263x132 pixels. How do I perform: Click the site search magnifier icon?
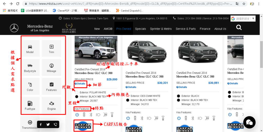(239, 27)
